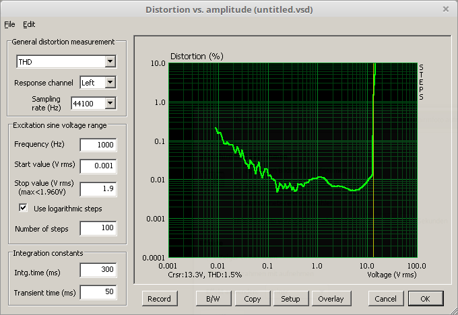
Task: Open the File menu
Action: pos(9,24)
